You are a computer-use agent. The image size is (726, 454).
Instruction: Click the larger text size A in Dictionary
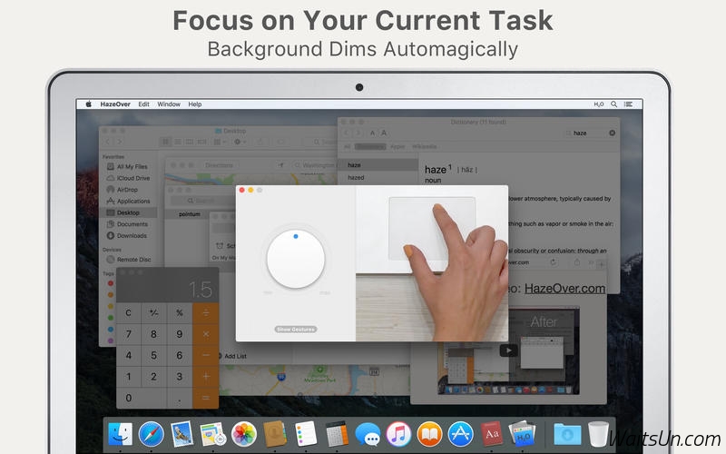[383, 133]
